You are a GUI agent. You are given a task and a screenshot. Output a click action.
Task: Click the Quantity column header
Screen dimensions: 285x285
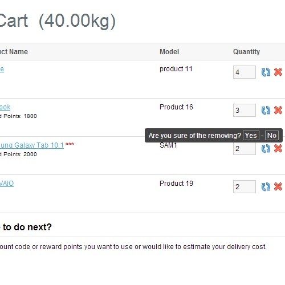point(246,52)
